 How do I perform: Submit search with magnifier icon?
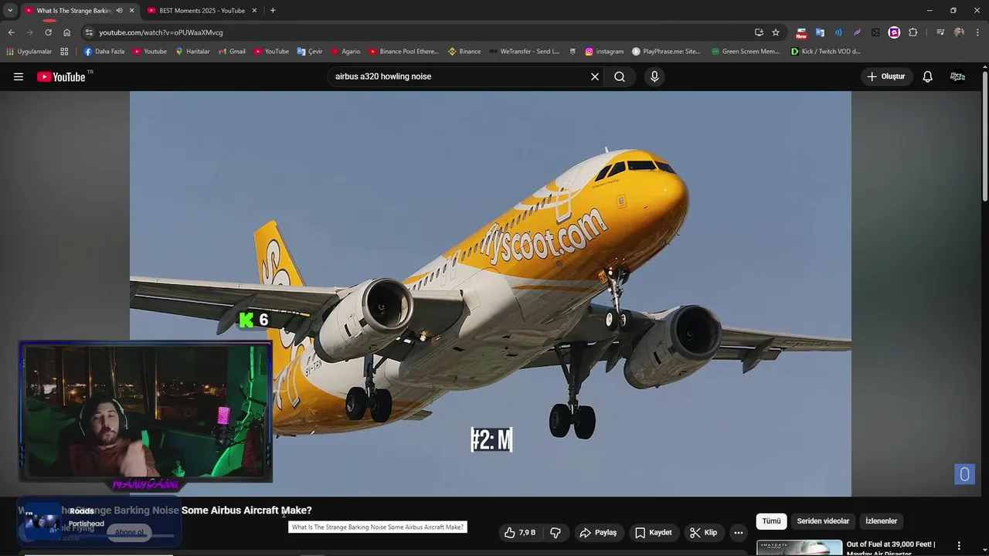pyautogui.click(x=620, y=76)
